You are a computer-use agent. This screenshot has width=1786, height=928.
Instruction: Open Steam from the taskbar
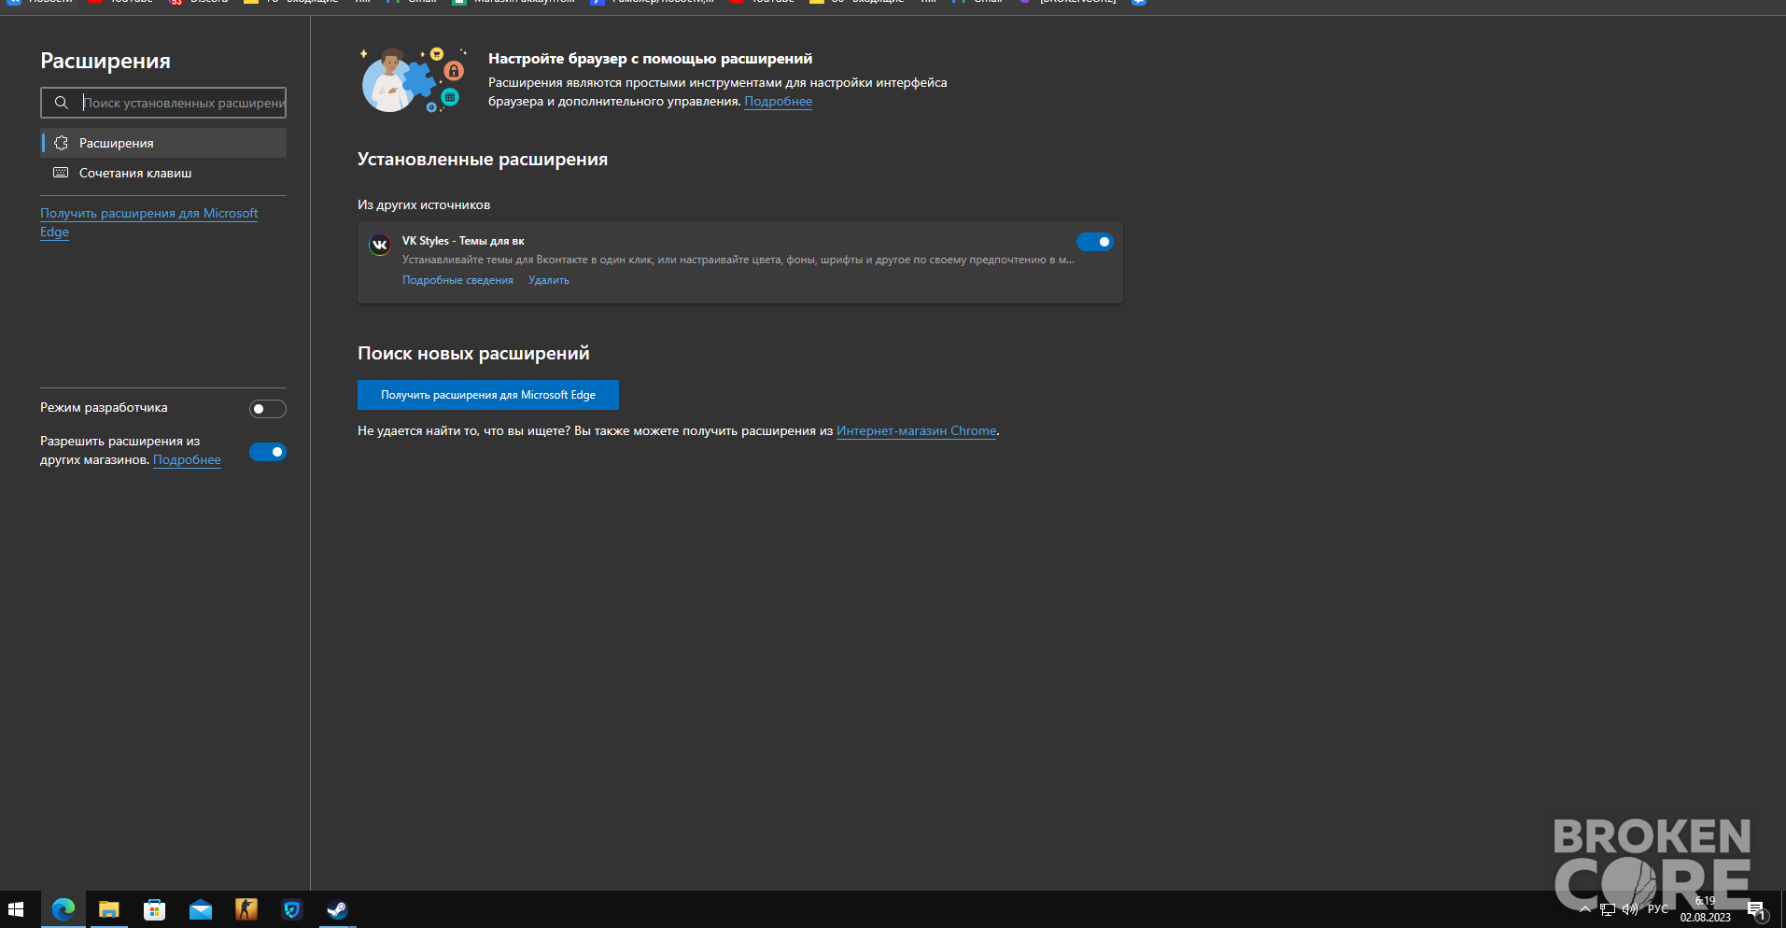337,909
